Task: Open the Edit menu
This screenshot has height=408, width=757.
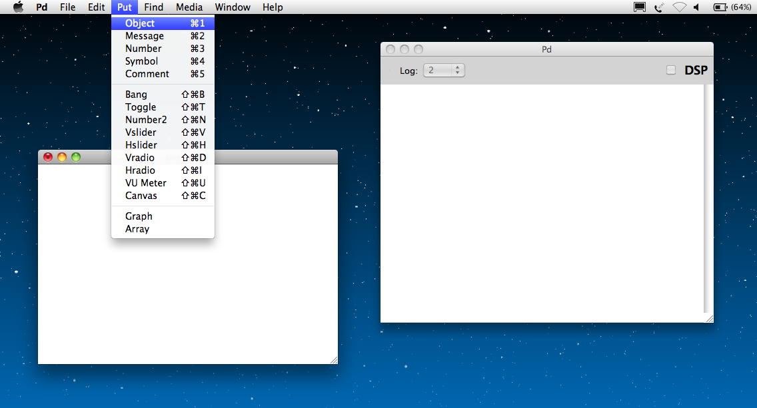Action: pyautogui.click(x=96, y=7)
